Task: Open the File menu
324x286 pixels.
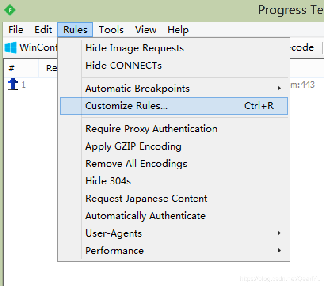Action: point(16,30)
